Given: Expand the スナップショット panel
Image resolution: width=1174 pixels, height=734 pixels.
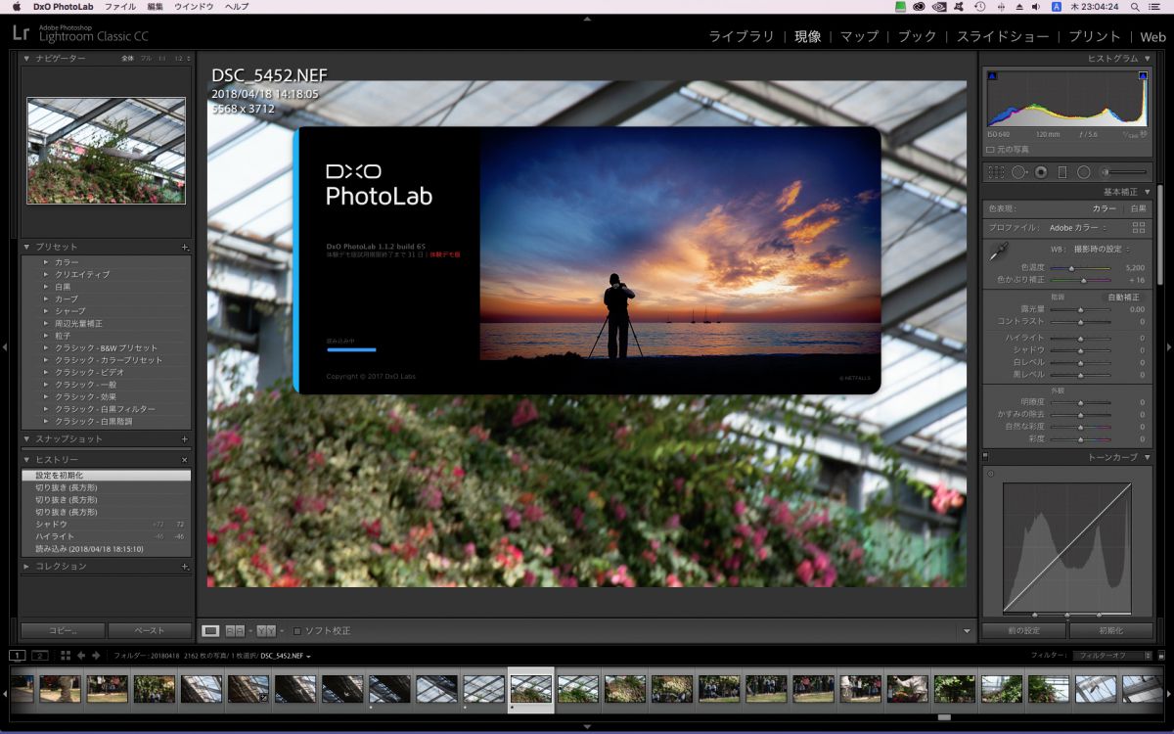Looking at the screenshot, I should [x=27, y=439].
